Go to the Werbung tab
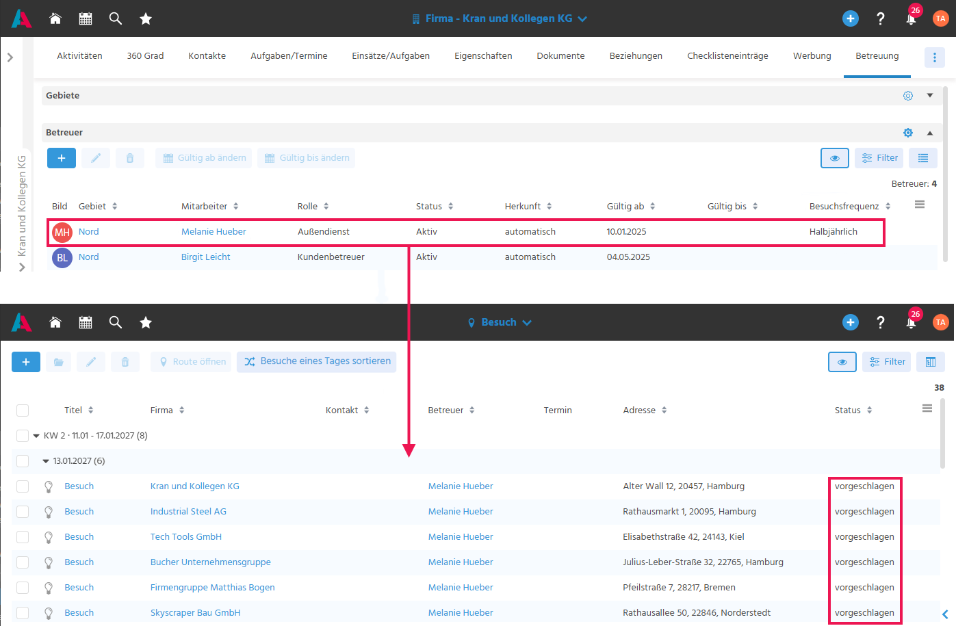 [x=812, y=56]
